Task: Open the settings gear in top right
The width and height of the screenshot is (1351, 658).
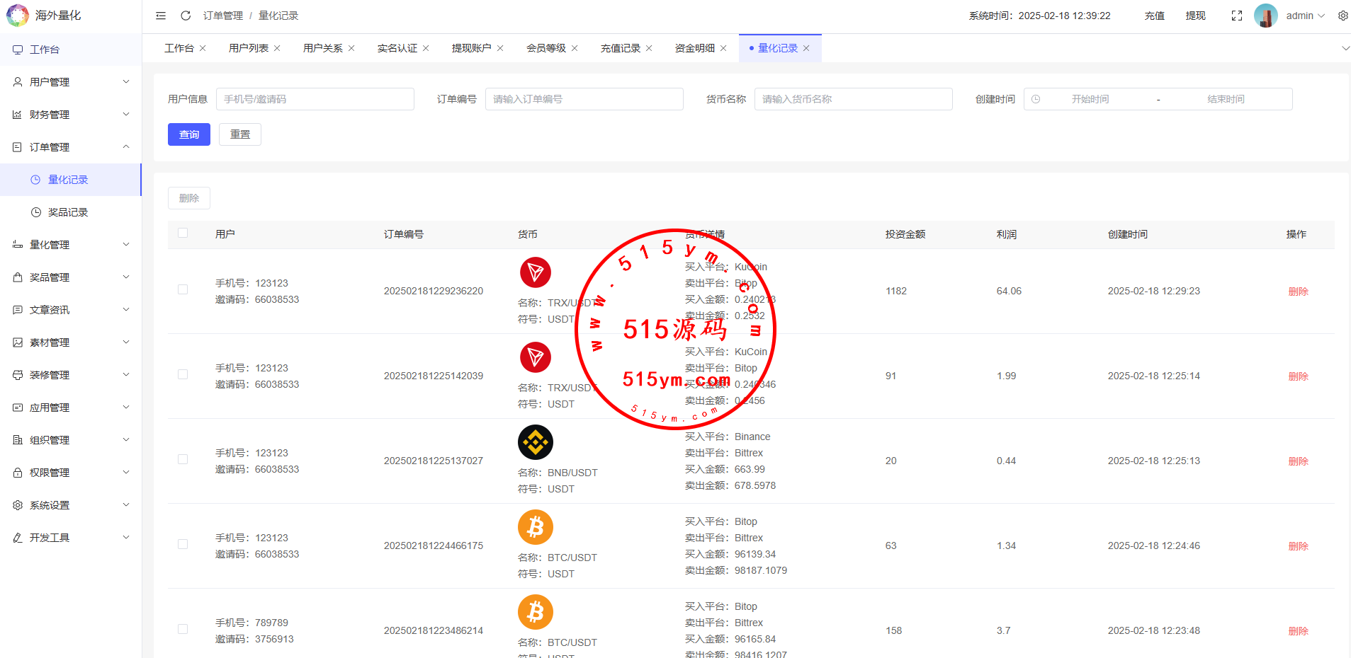Action: [1342, 16]
